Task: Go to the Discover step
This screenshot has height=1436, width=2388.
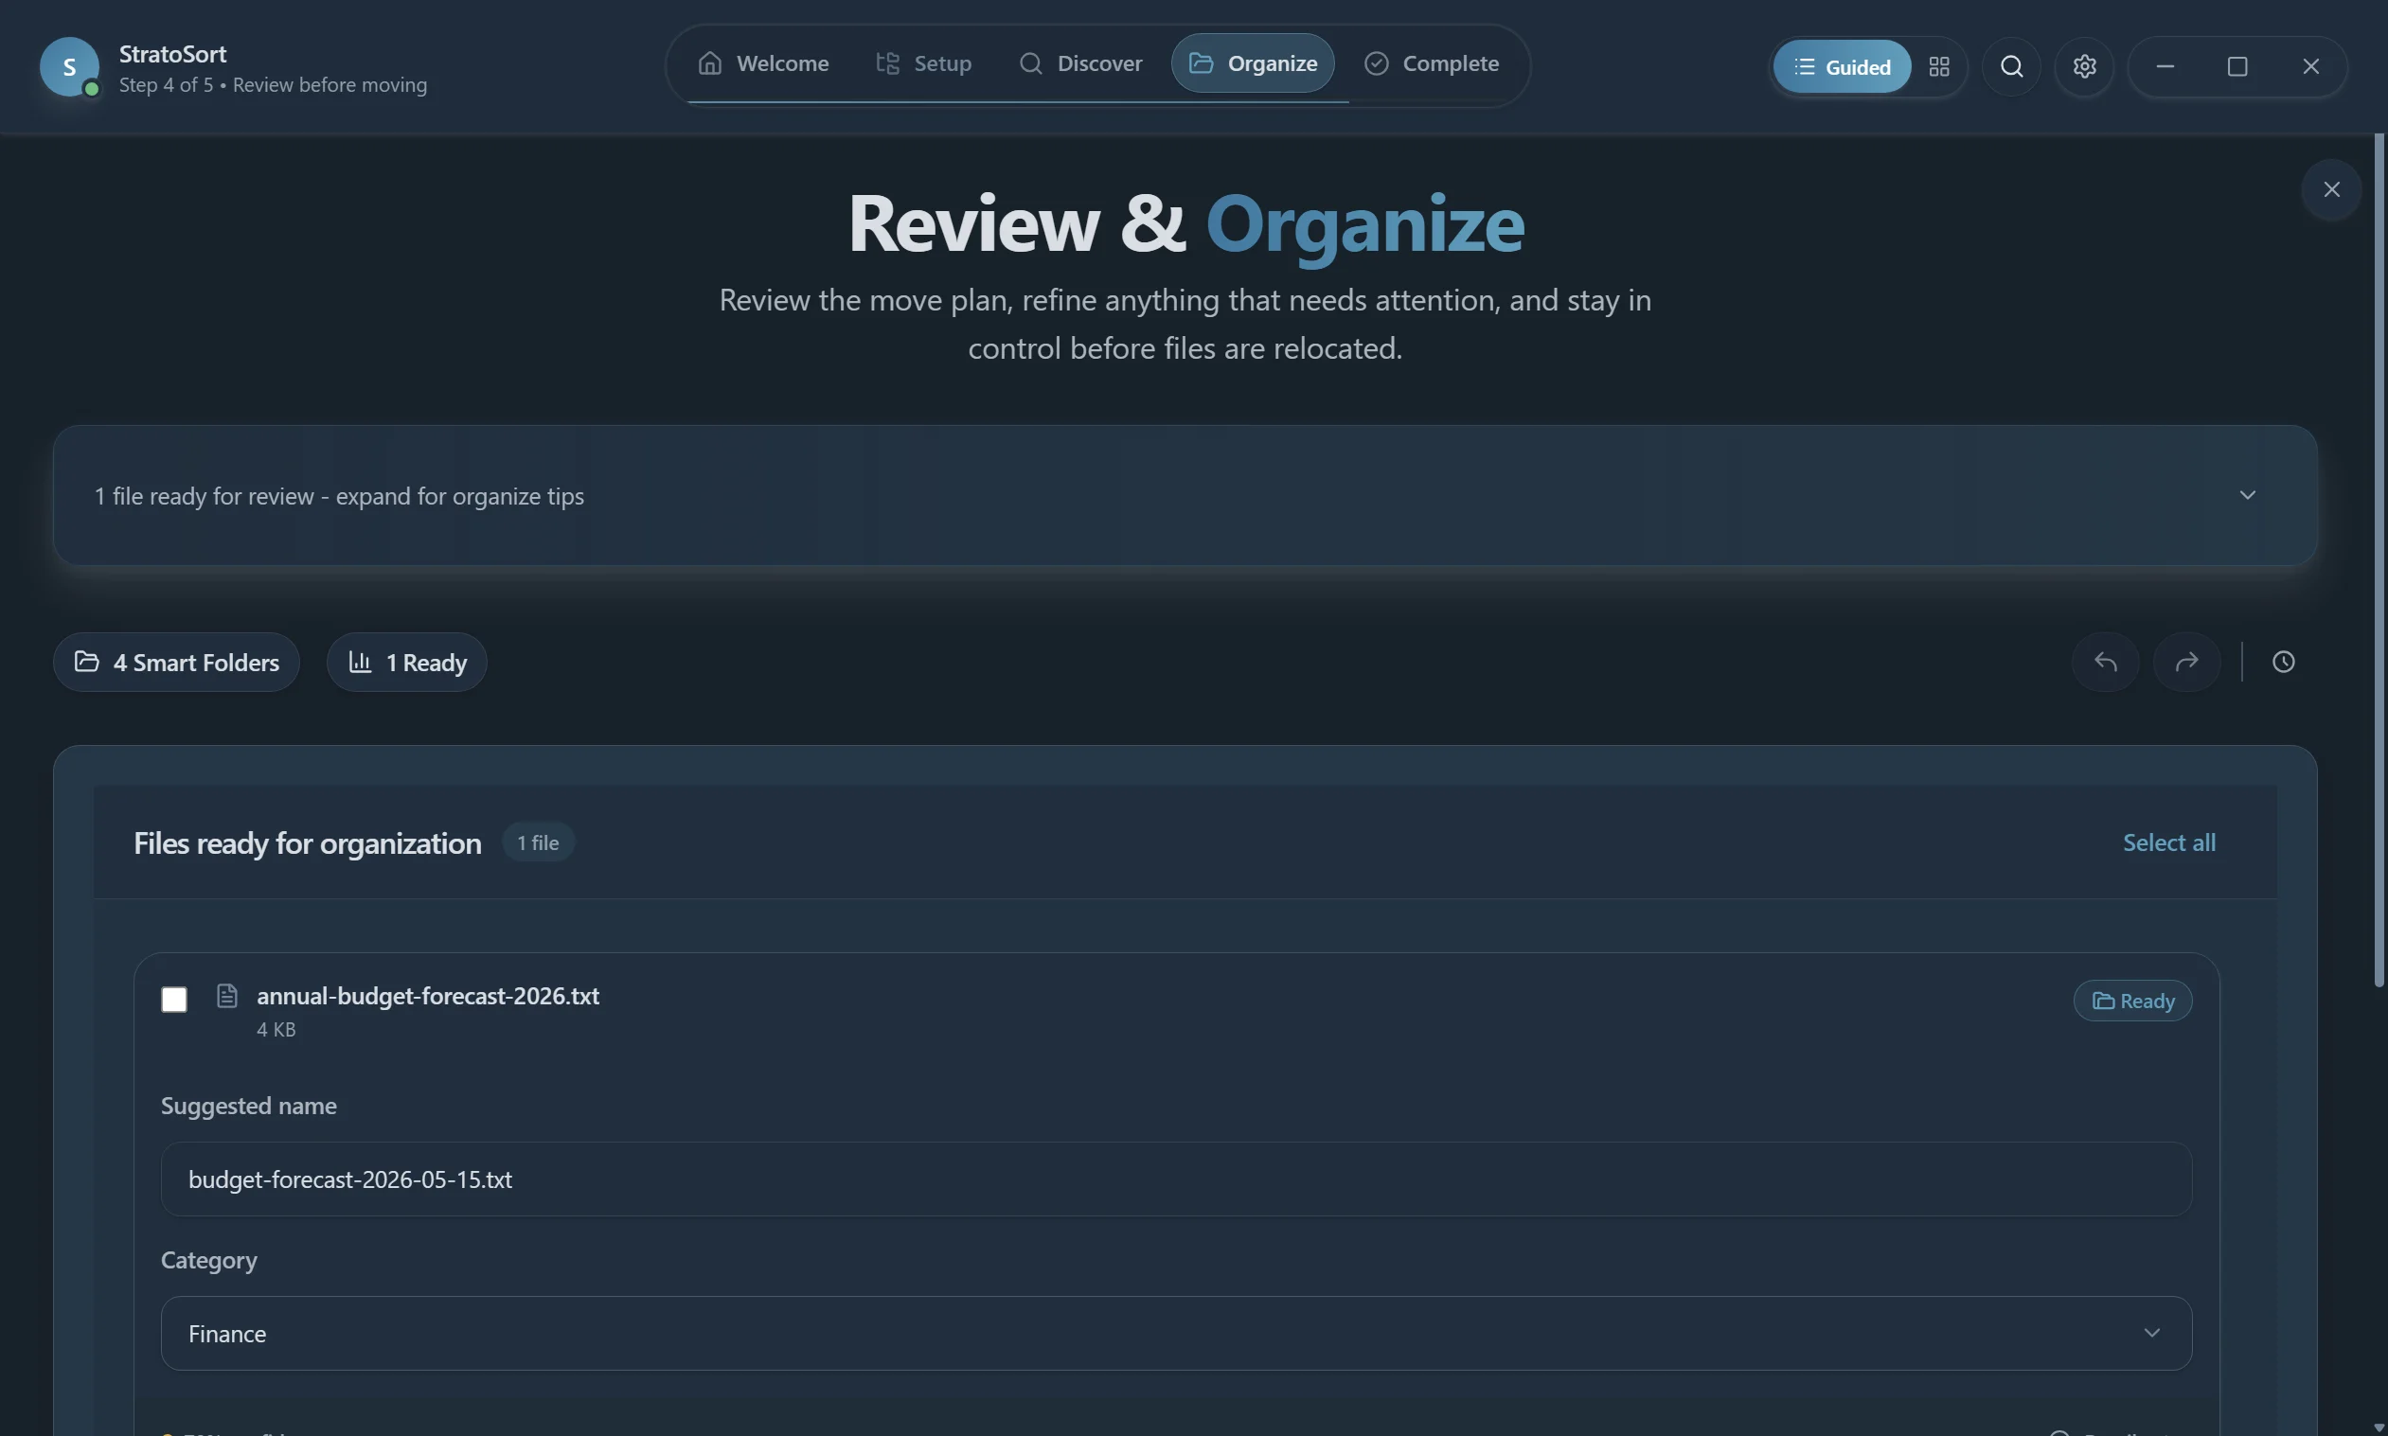Action: (x=1080, y=63)
